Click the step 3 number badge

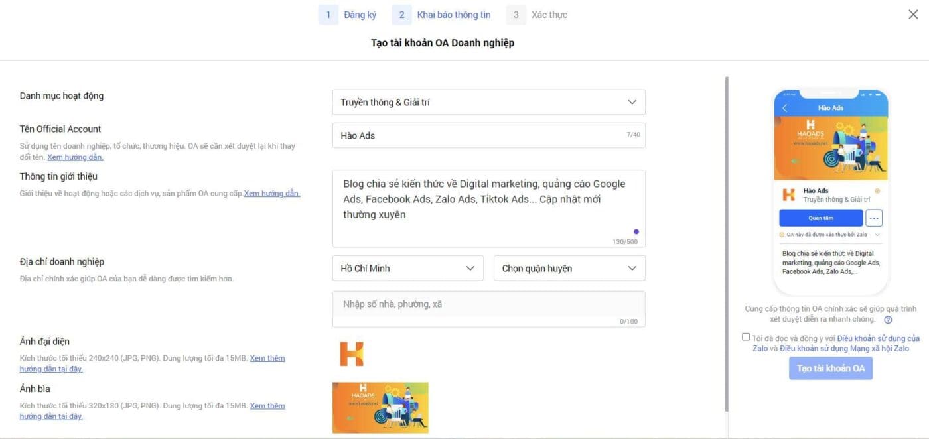point(516,15)
